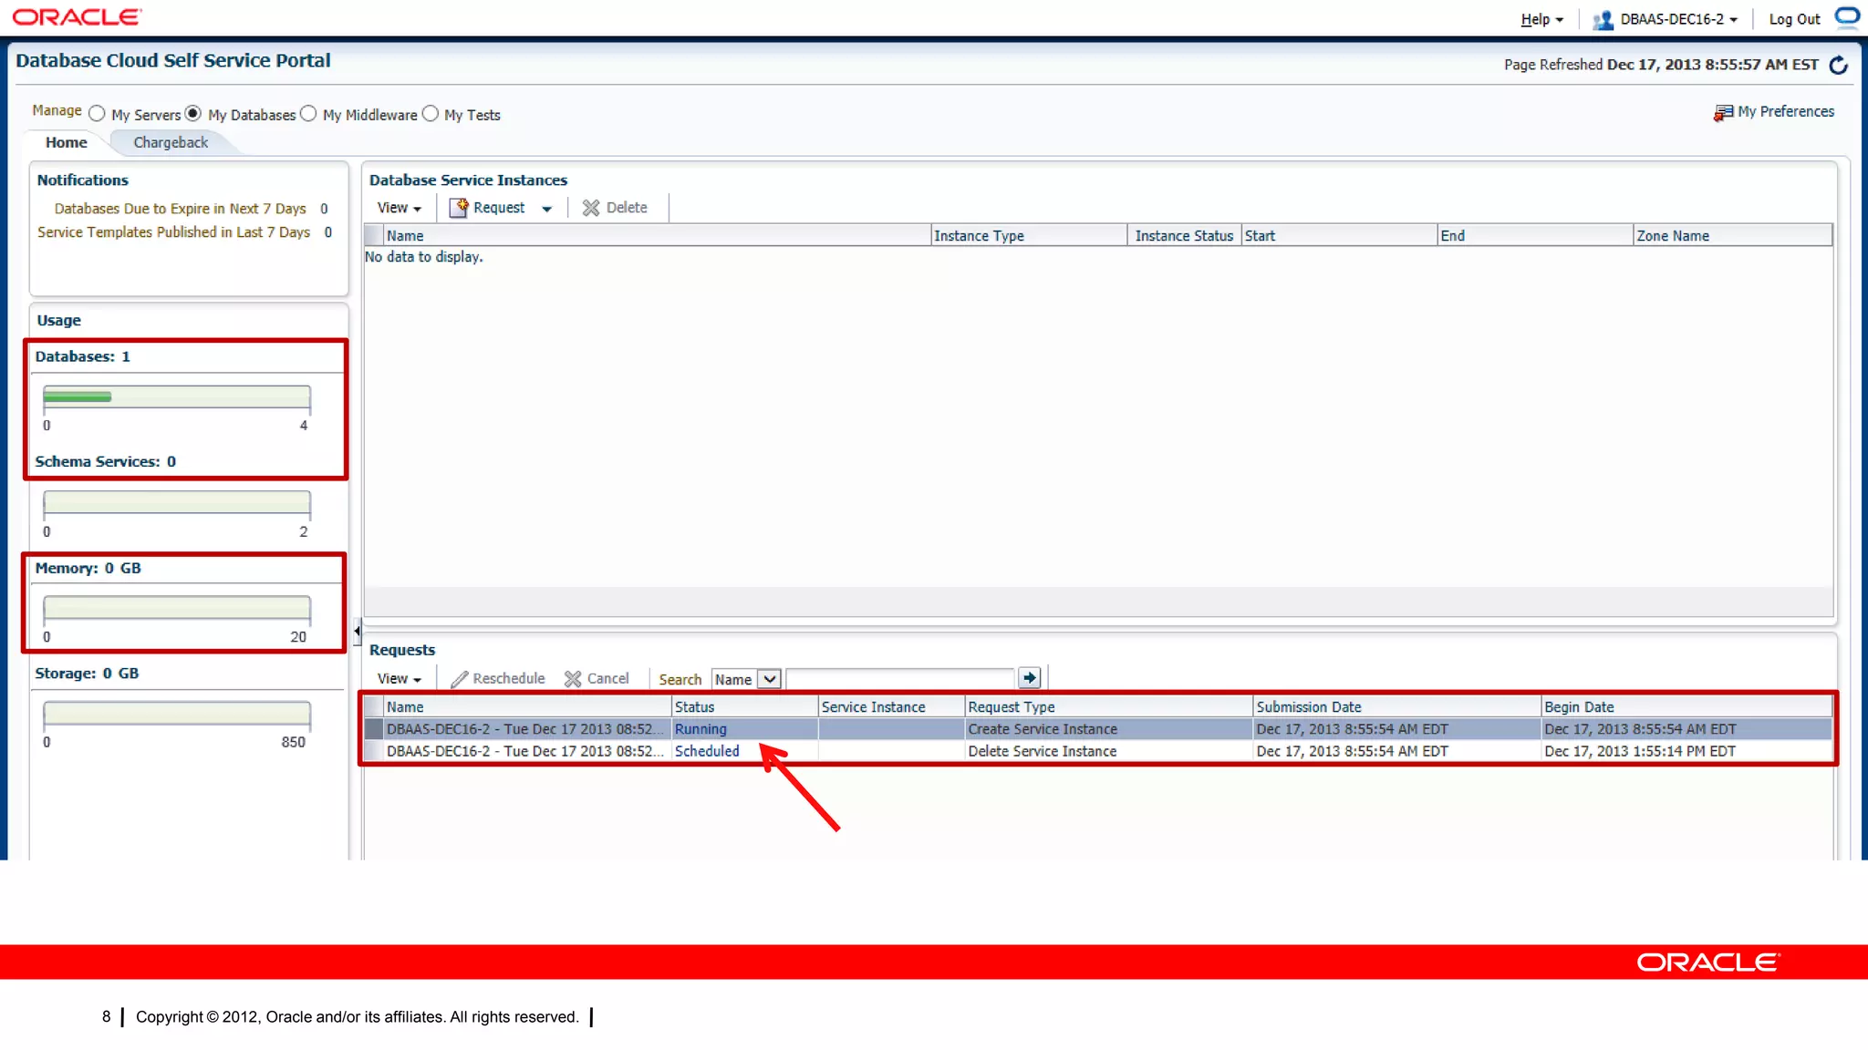This screenshot has height=1050, width=1868.
Task: Select the My Servers radio button
Action: click(97, 114)
